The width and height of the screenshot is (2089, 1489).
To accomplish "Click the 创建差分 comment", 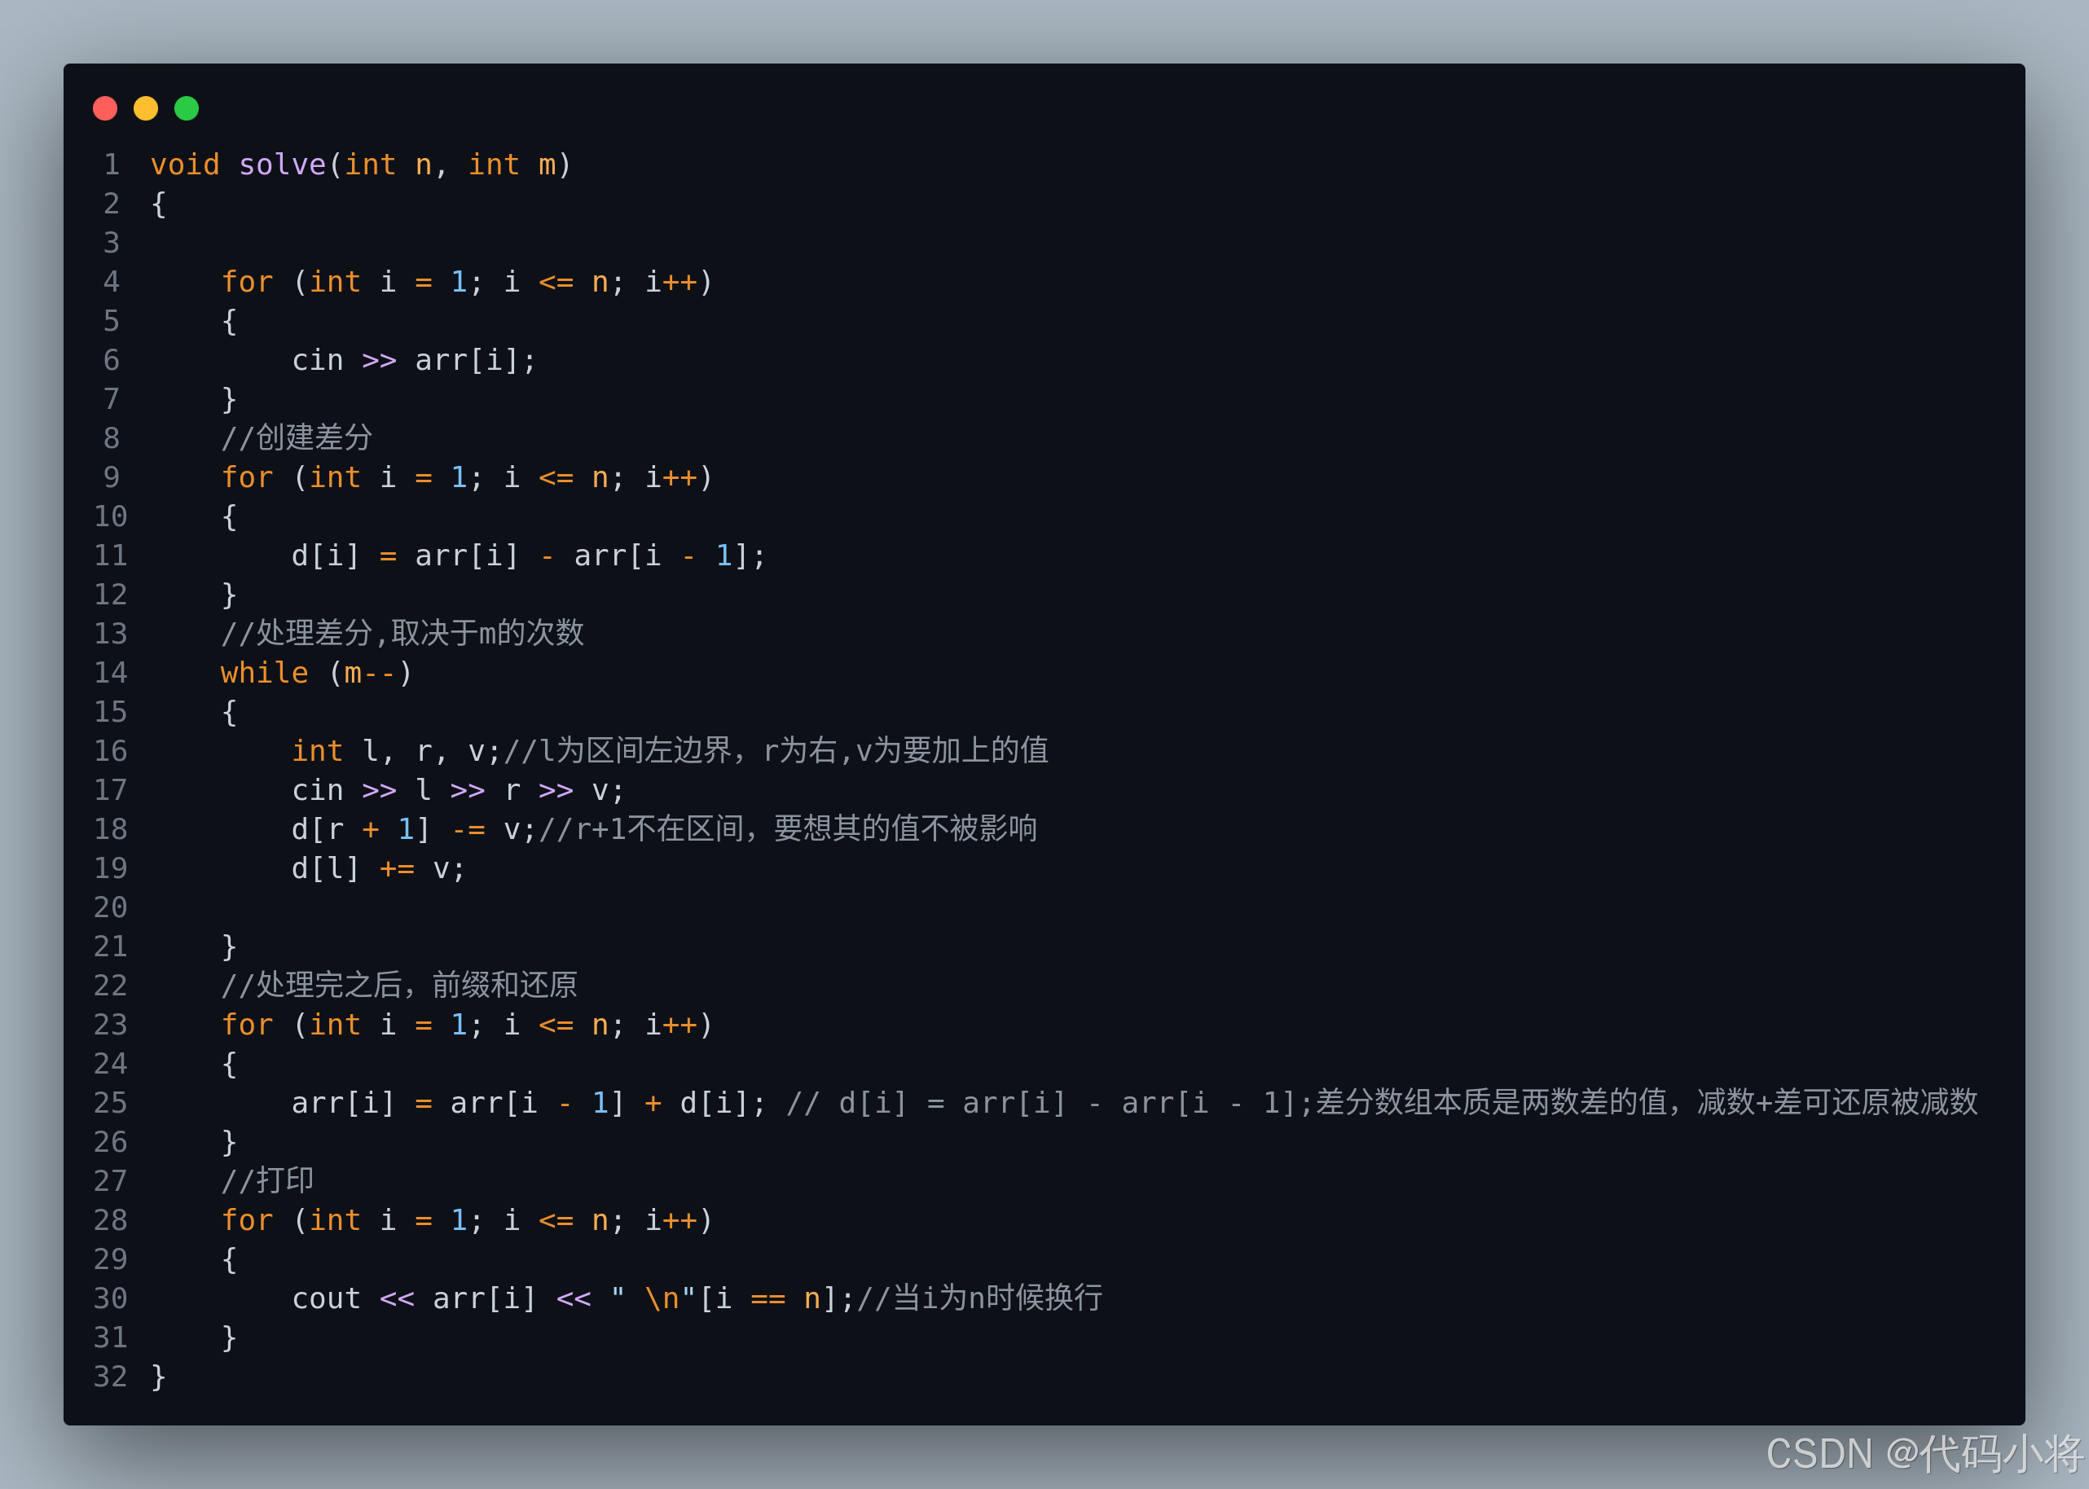I will point(297,438).
